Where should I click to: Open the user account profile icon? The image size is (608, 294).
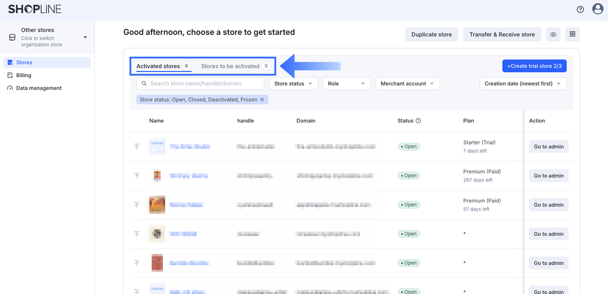click(x=597, y=9)
